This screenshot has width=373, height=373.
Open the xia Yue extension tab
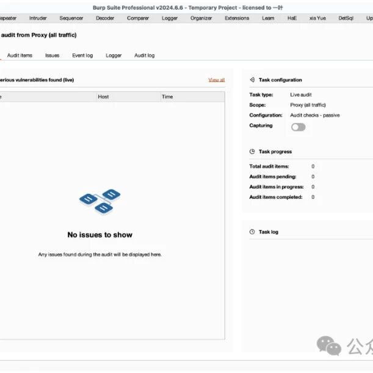coord(317,18)
